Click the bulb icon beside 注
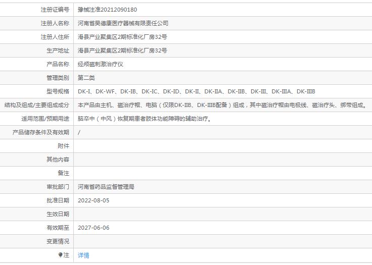 tap(61, 255)
